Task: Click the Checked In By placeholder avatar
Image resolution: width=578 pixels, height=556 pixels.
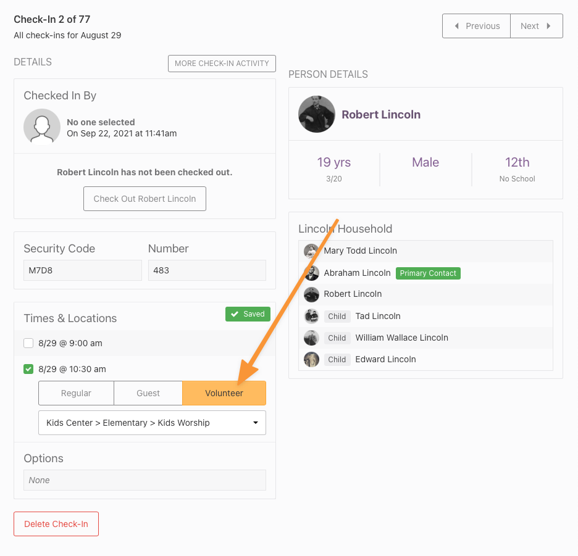Action: [x=42, y=127]
